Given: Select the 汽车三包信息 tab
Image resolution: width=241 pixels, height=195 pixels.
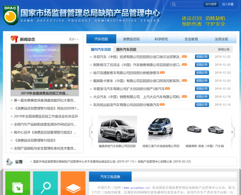Looking at the screenshot, I should tap(110, 177).
